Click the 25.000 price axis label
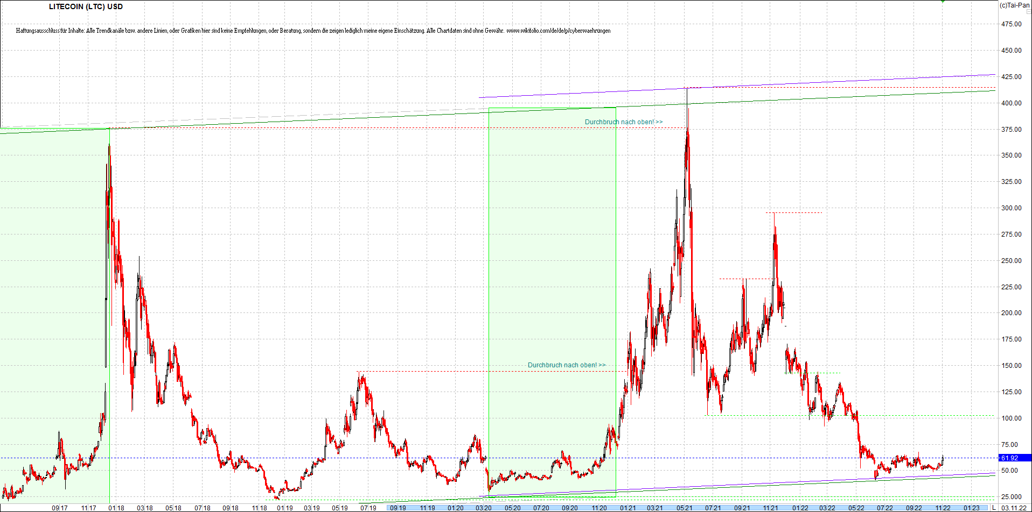1032x512 pixels. (1012, 497)
